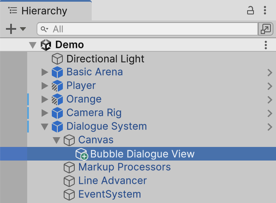276x203 pixels.
Task: Select the Directional Light object
Action: click(x=105, y=59)
